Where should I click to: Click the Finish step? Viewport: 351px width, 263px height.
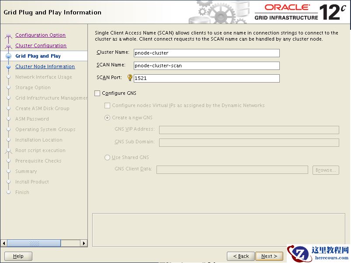click(22, 193)
